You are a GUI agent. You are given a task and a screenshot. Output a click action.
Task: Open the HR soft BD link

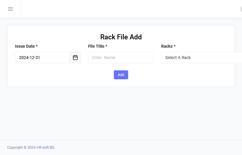45,148
